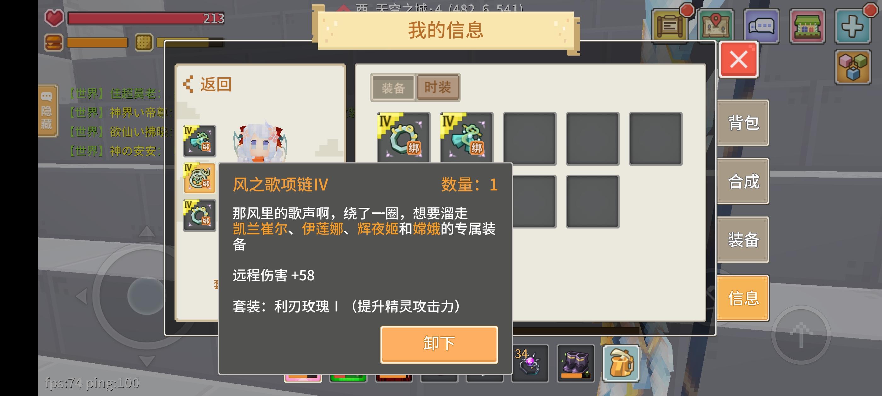Image resolution: width=882 pixels, height=396 pixels.
Task: Select the orange ring equipment slot
Action: 200,178
